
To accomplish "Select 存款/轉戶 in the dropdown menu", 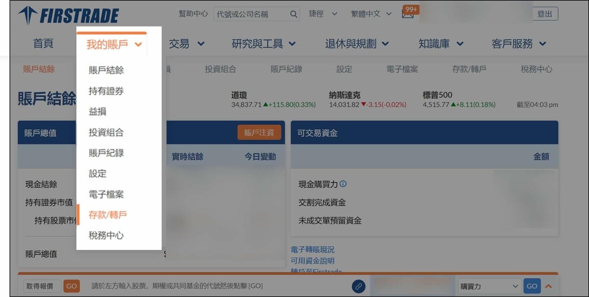I will click(x=107, y=215).
